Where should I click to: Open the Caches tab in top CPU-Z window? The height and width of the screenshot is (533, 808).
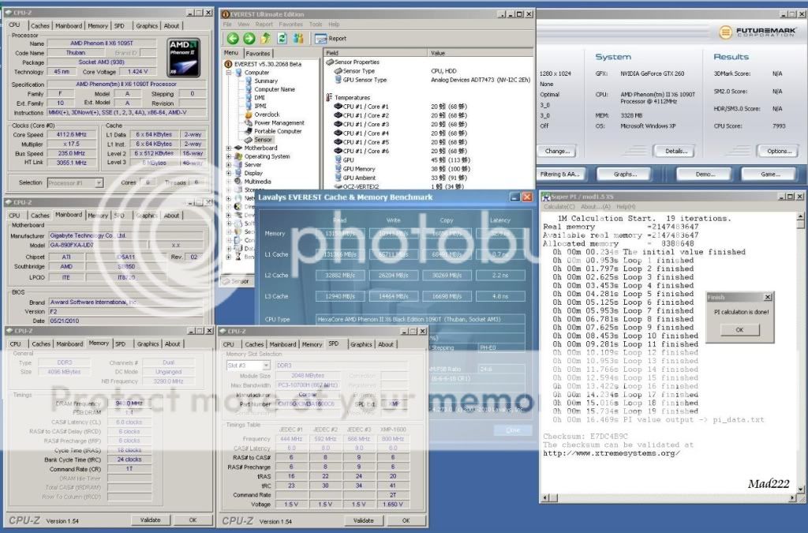tap(39, 25)
